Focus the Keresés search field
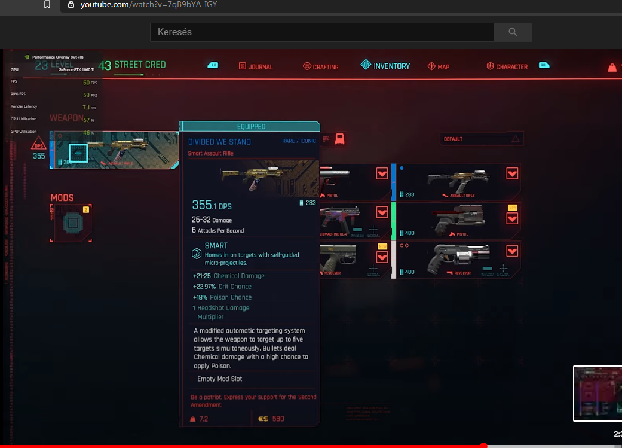This screenshot has width=622, height=448. [321, 32]
